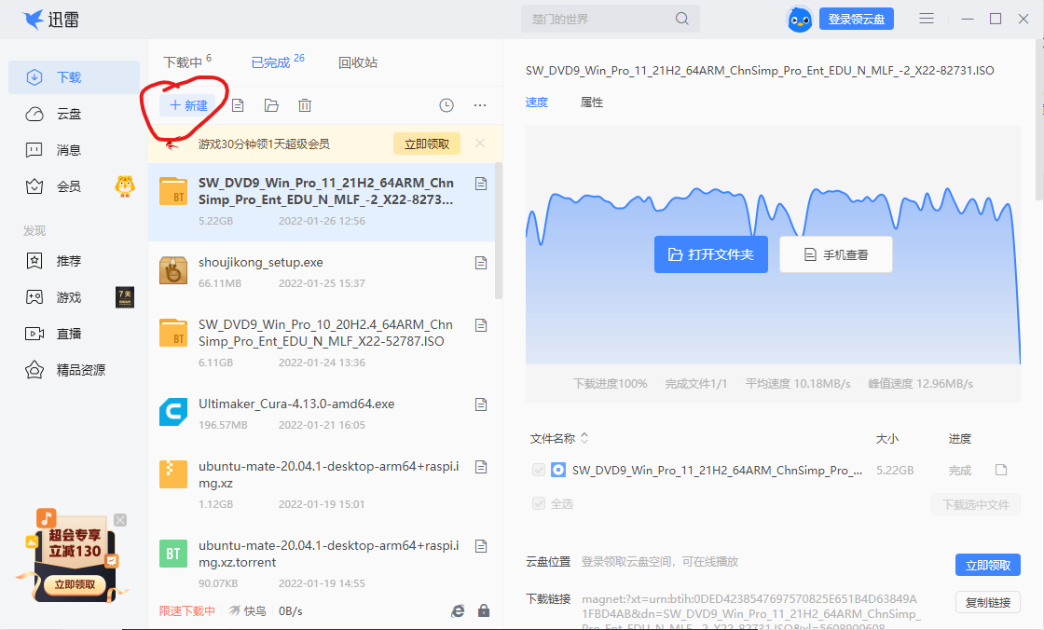Click the lock icon in status bar
1044x630 pixels.
click(484, 610)
